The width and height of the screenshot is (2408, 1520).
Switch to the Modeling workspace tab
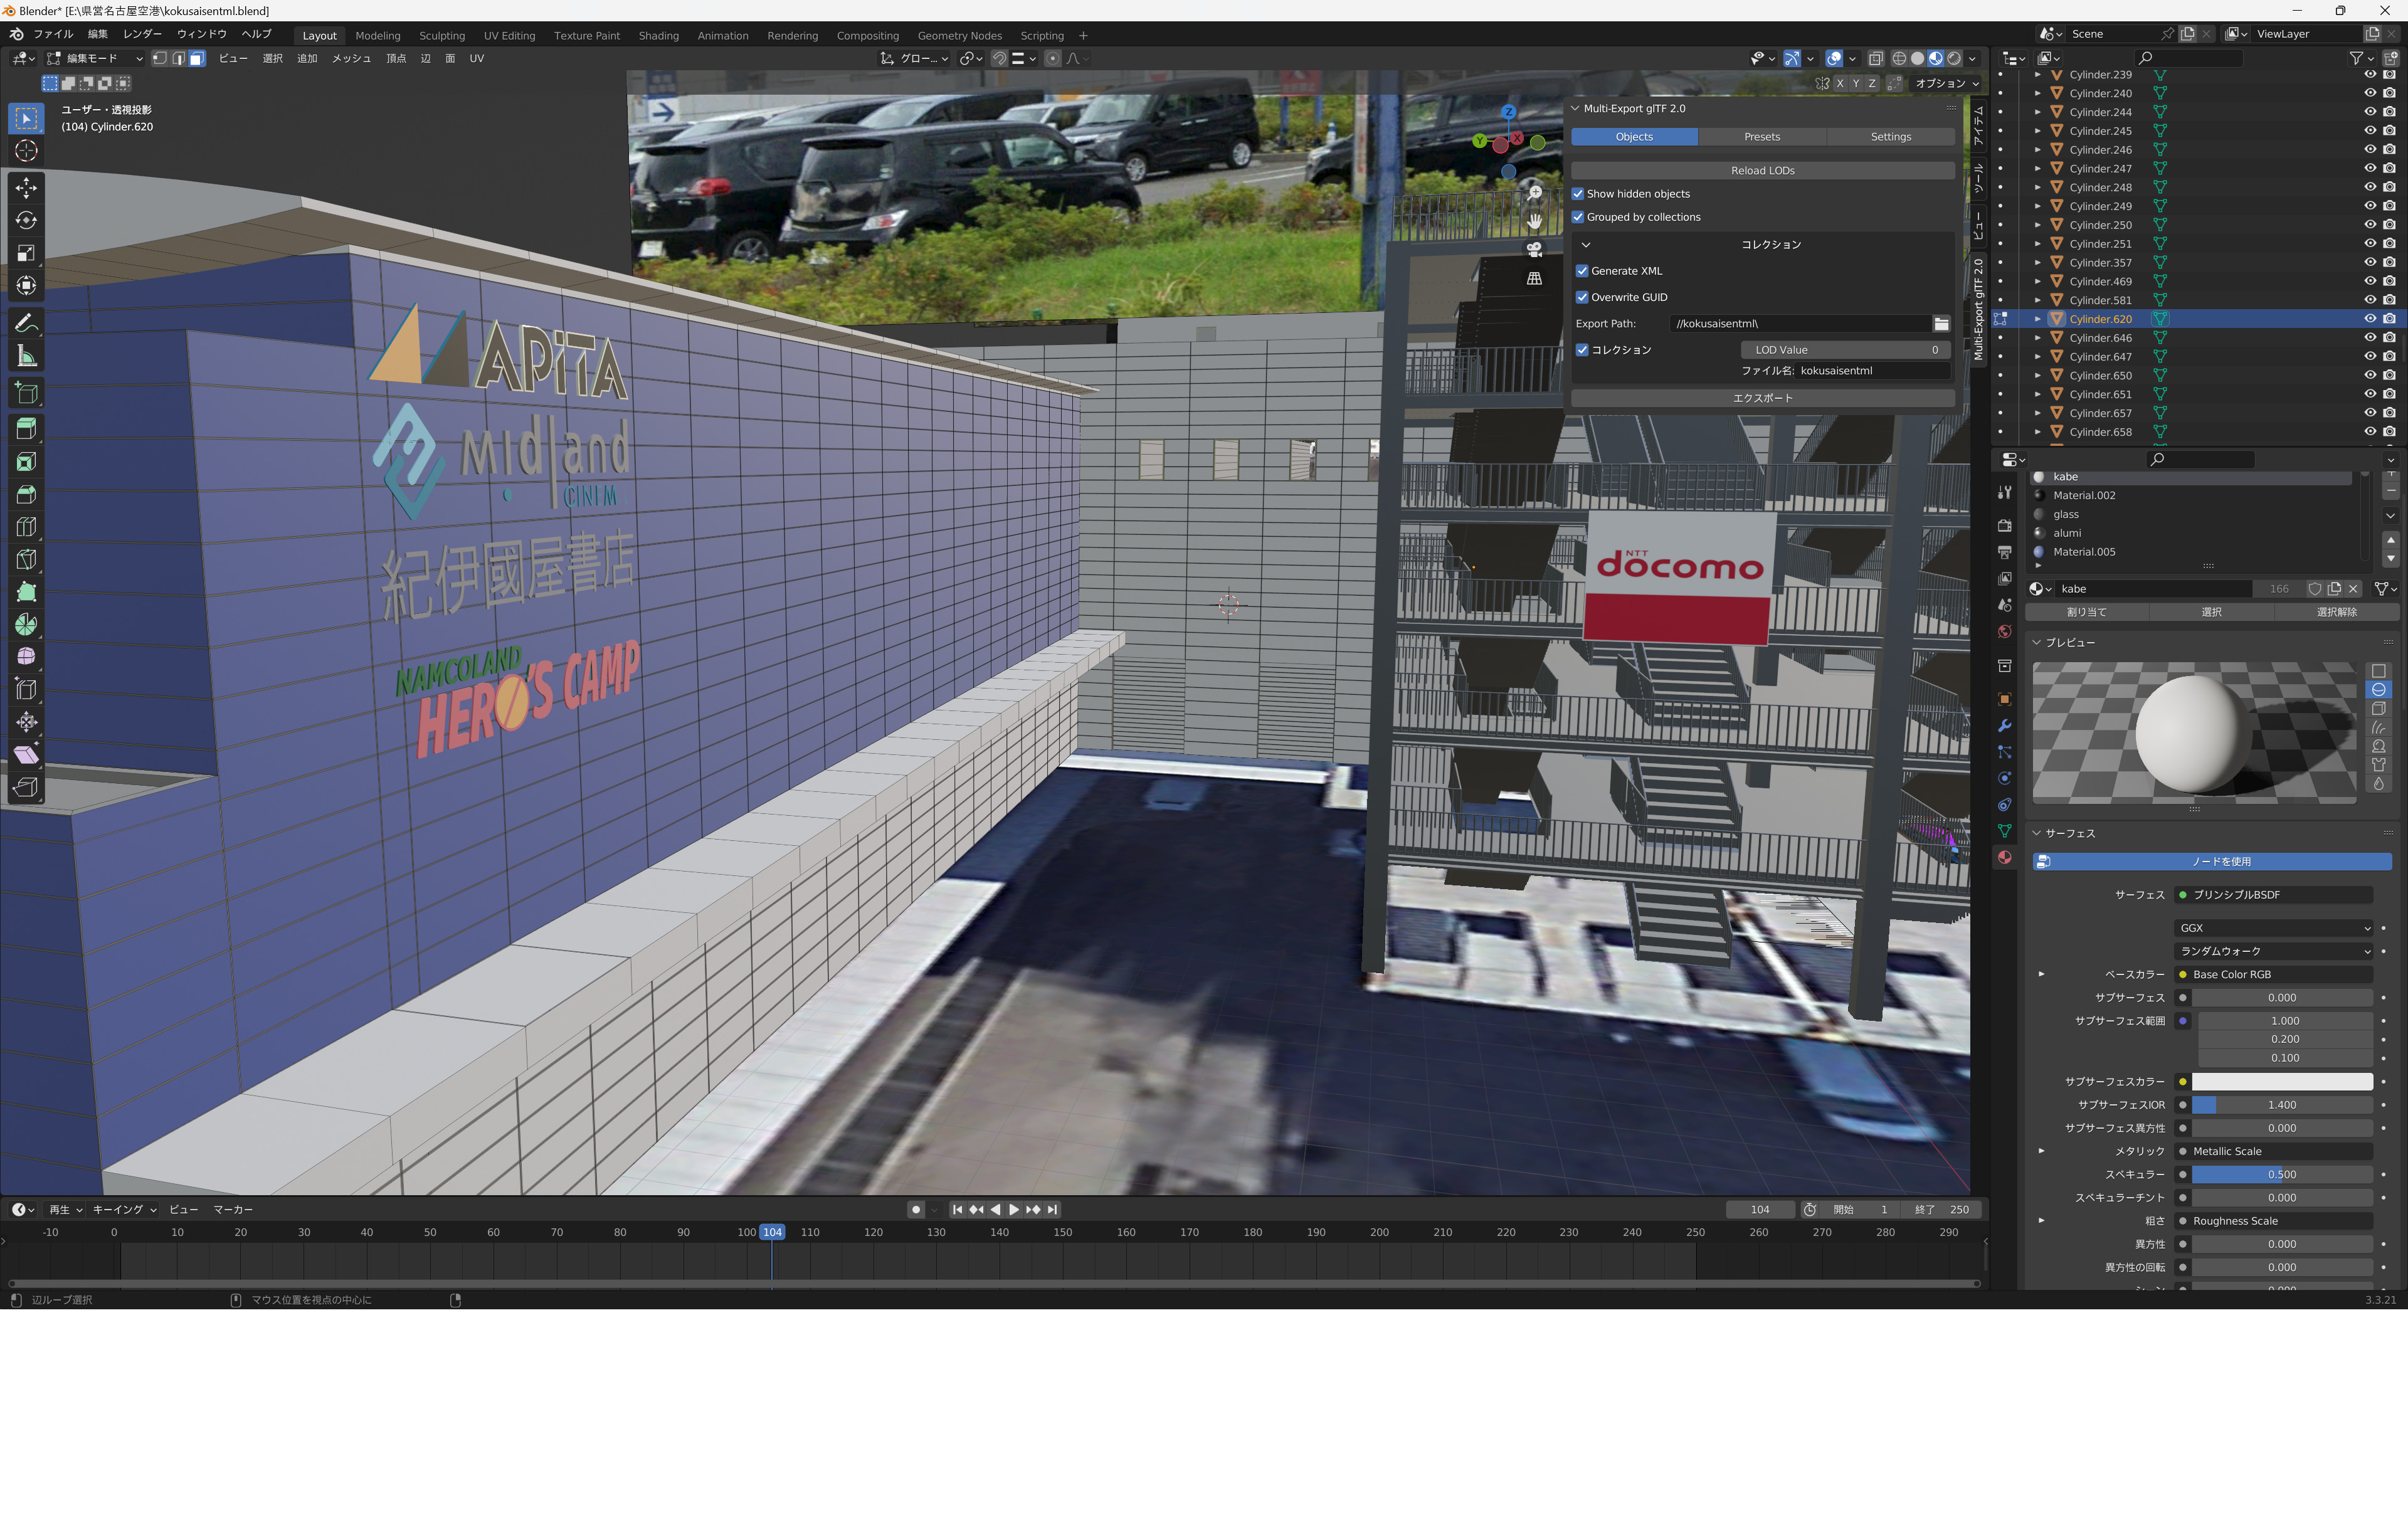pyautogui.click(x=378, y=36)
